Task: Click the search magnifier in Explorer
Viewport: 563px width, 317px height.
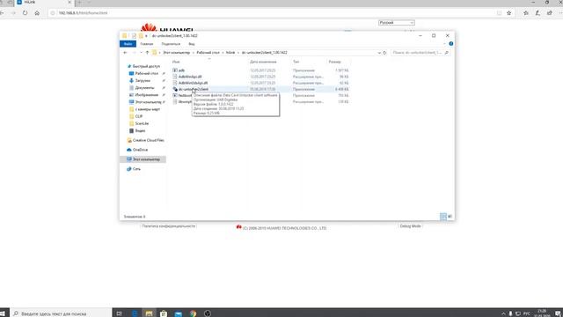Action: pyautogui.click(x=447, y=53)
